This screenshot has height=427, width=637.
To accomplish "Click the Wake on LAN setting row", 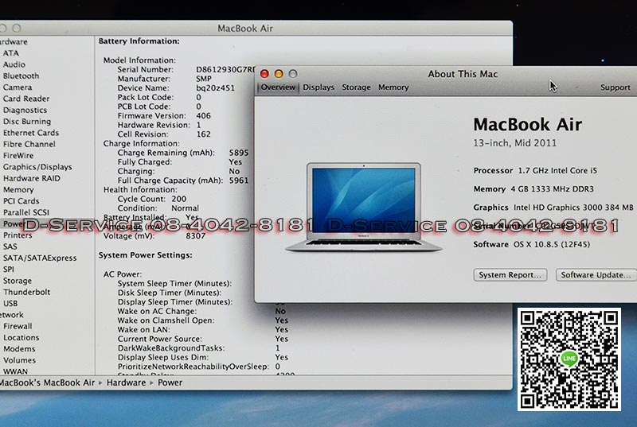I will coord(203,330).
